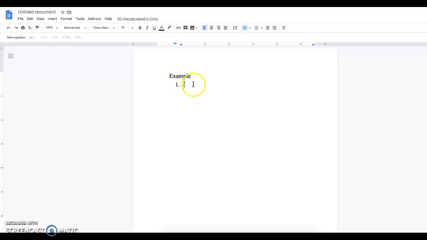Click the Example heading text
The height and width of the screenshot is (240, 427).
(x=180, y=76)
